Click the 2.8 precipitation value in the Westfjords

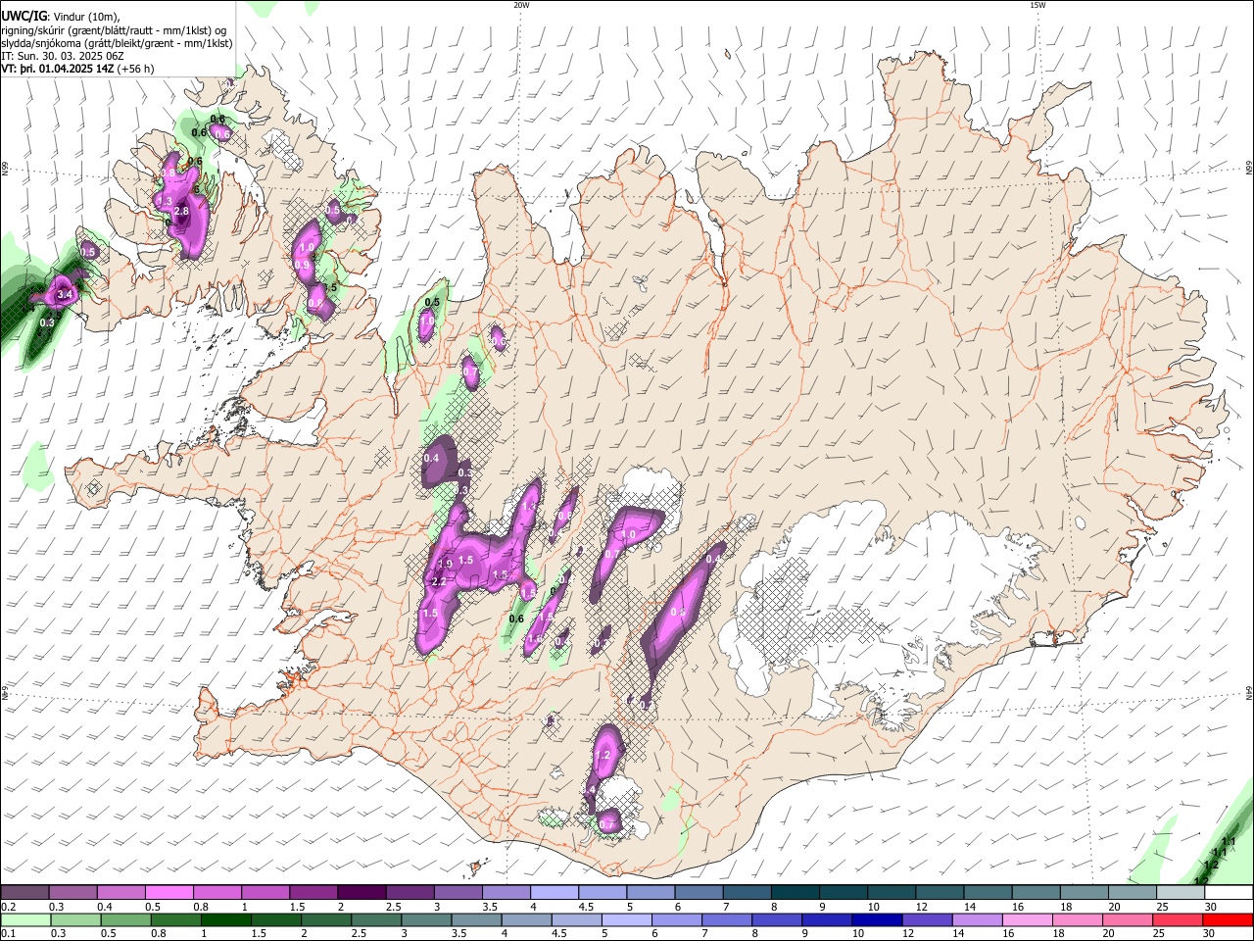point(181,211)
